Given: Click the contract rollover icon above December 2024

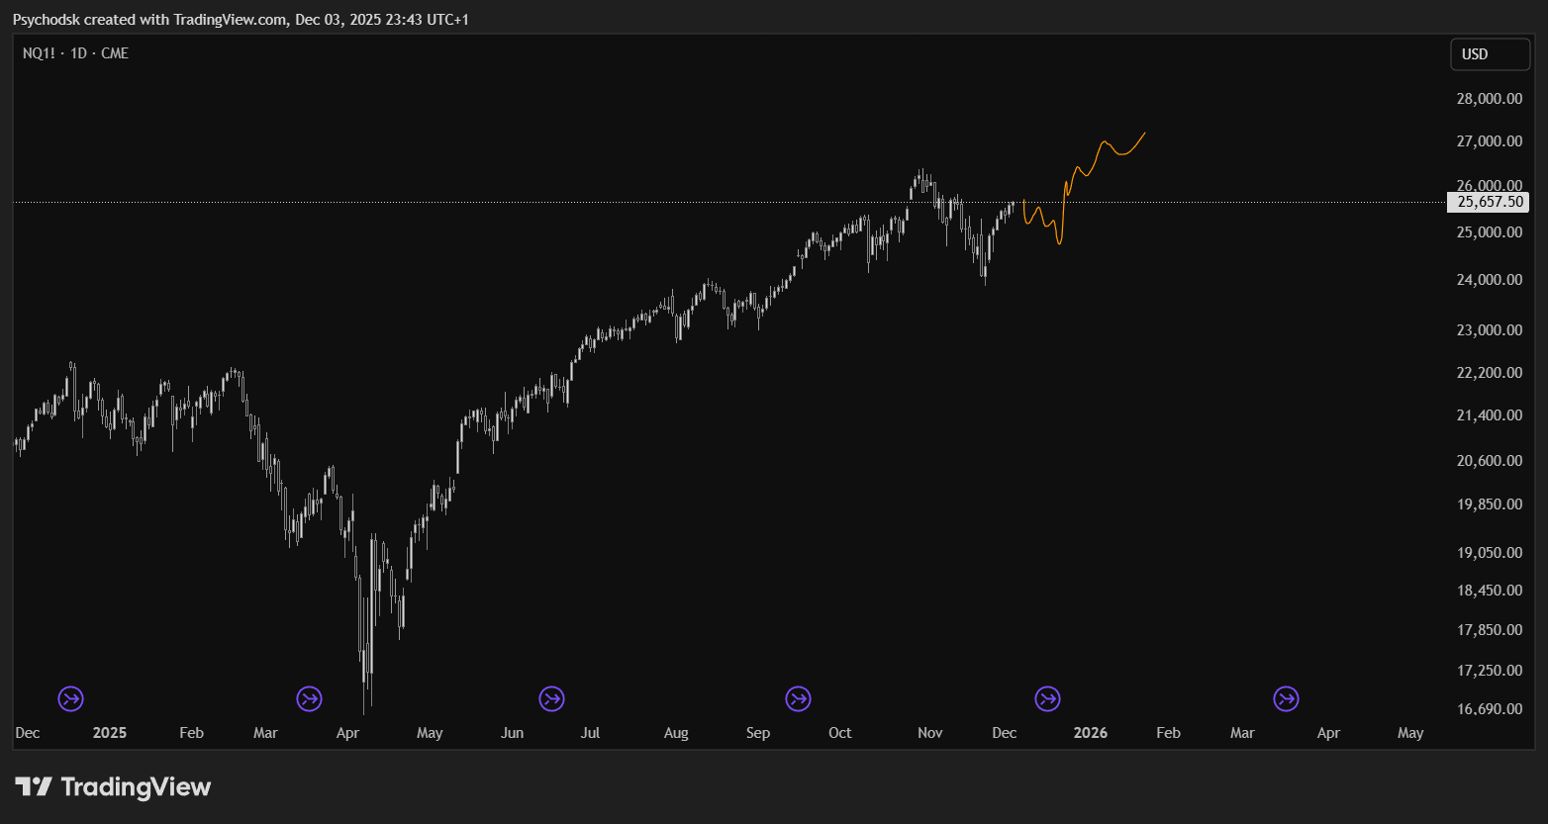Looking at the screenshot, I should click(70, 699).
